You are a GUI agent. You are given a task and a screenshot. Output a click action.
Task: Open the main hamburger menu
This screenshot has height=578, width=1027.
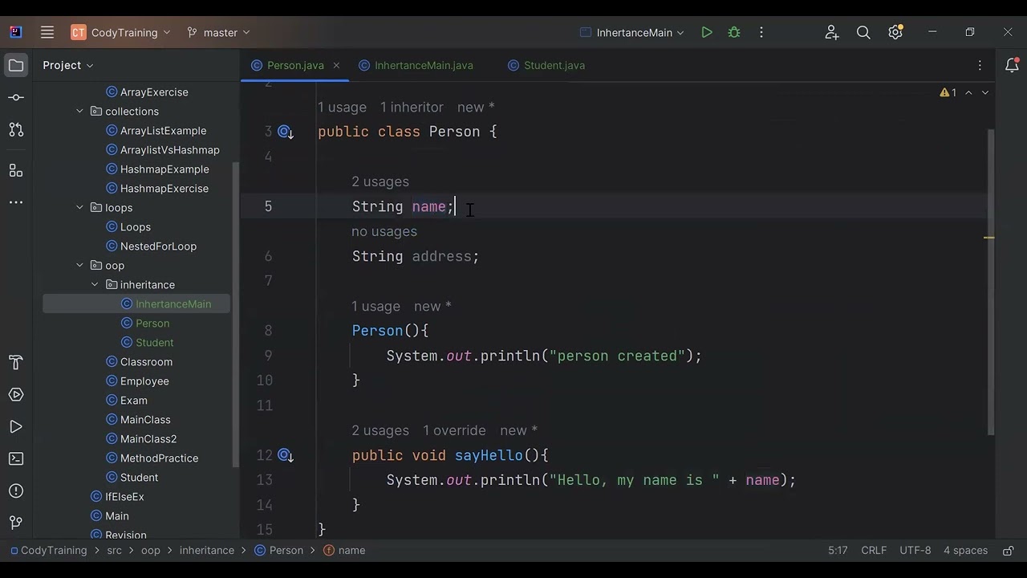coord(47,32)
